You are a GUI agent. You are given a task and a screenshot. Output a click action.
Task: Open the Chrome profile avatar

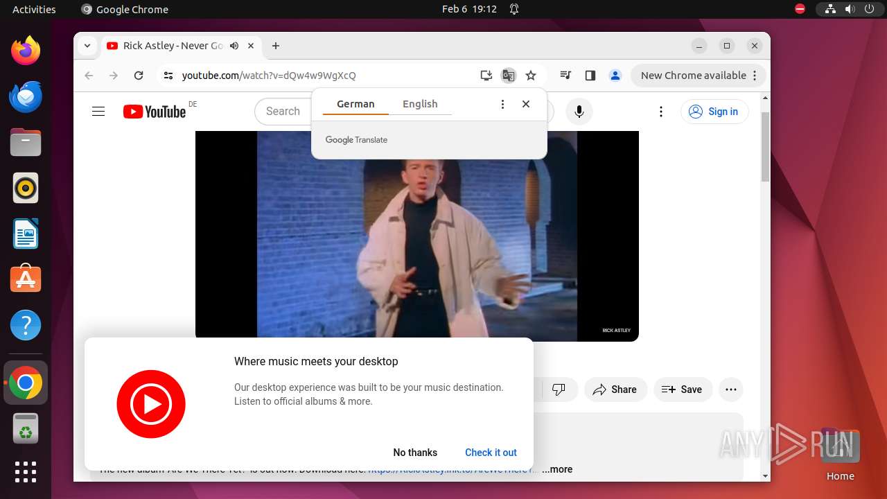615,76
